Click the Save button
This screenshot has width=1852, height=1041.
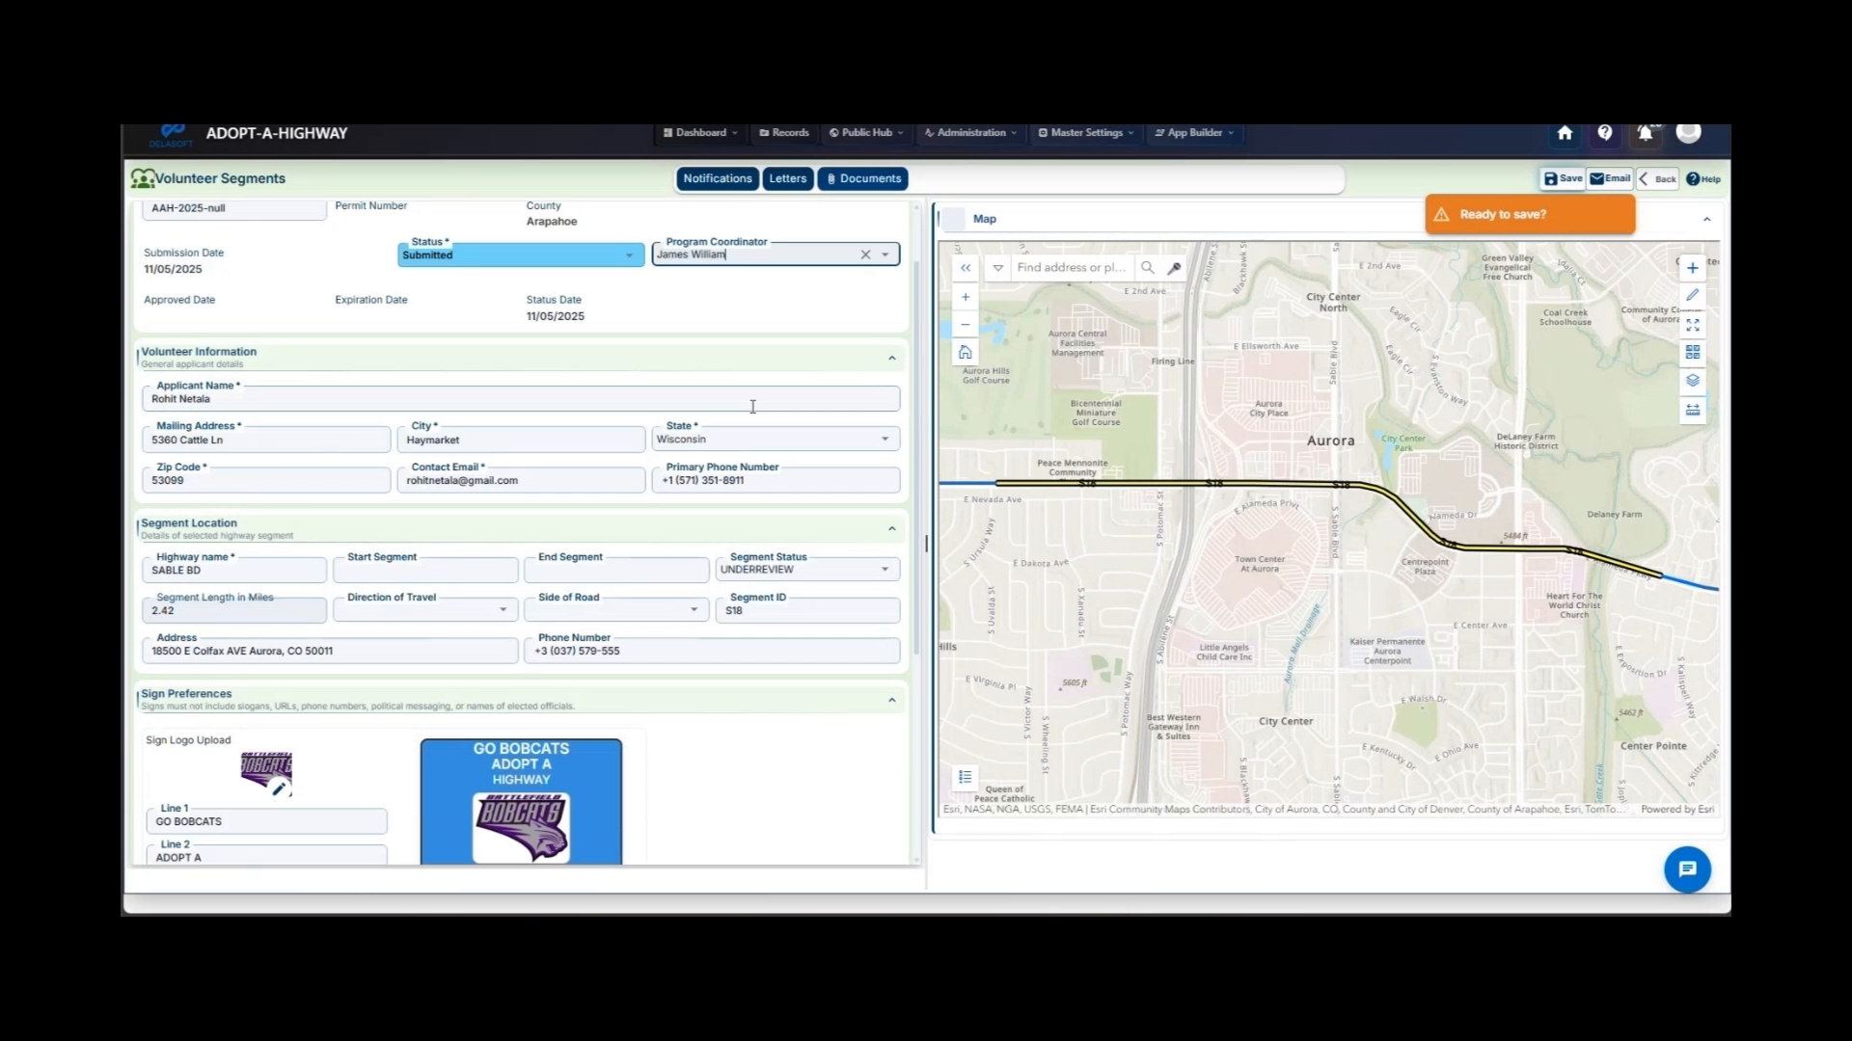click(1561, 178)
